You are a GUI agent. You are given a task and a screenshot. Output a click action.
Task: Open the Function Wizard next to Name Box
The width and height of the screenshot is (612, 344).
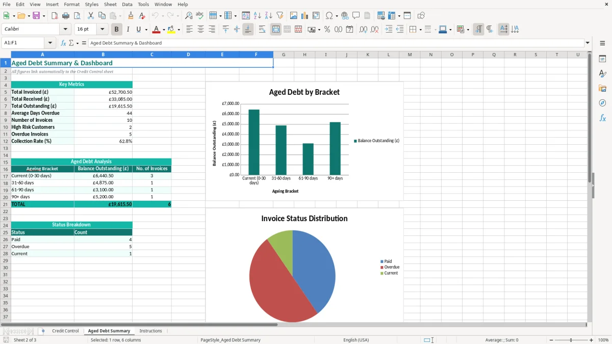(63, 43)
